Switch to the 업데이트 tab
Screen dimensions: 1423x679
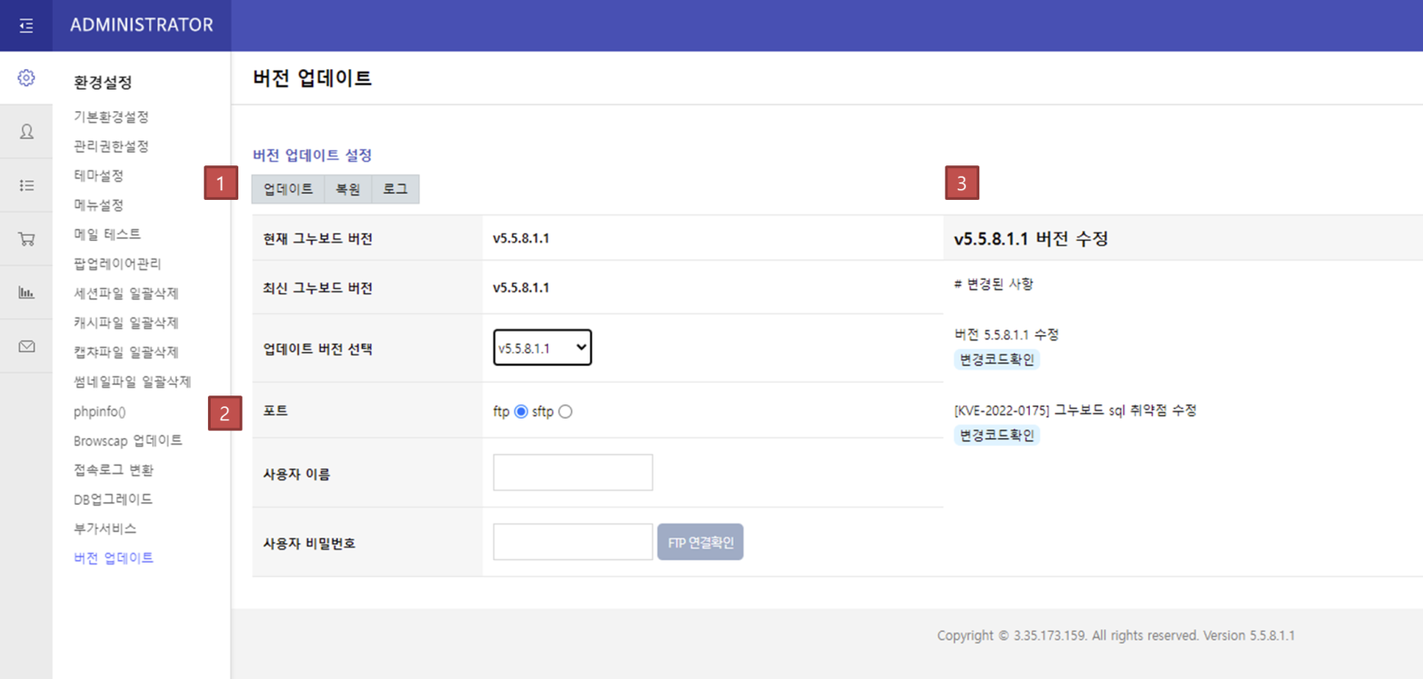click(x=288, y=189)
